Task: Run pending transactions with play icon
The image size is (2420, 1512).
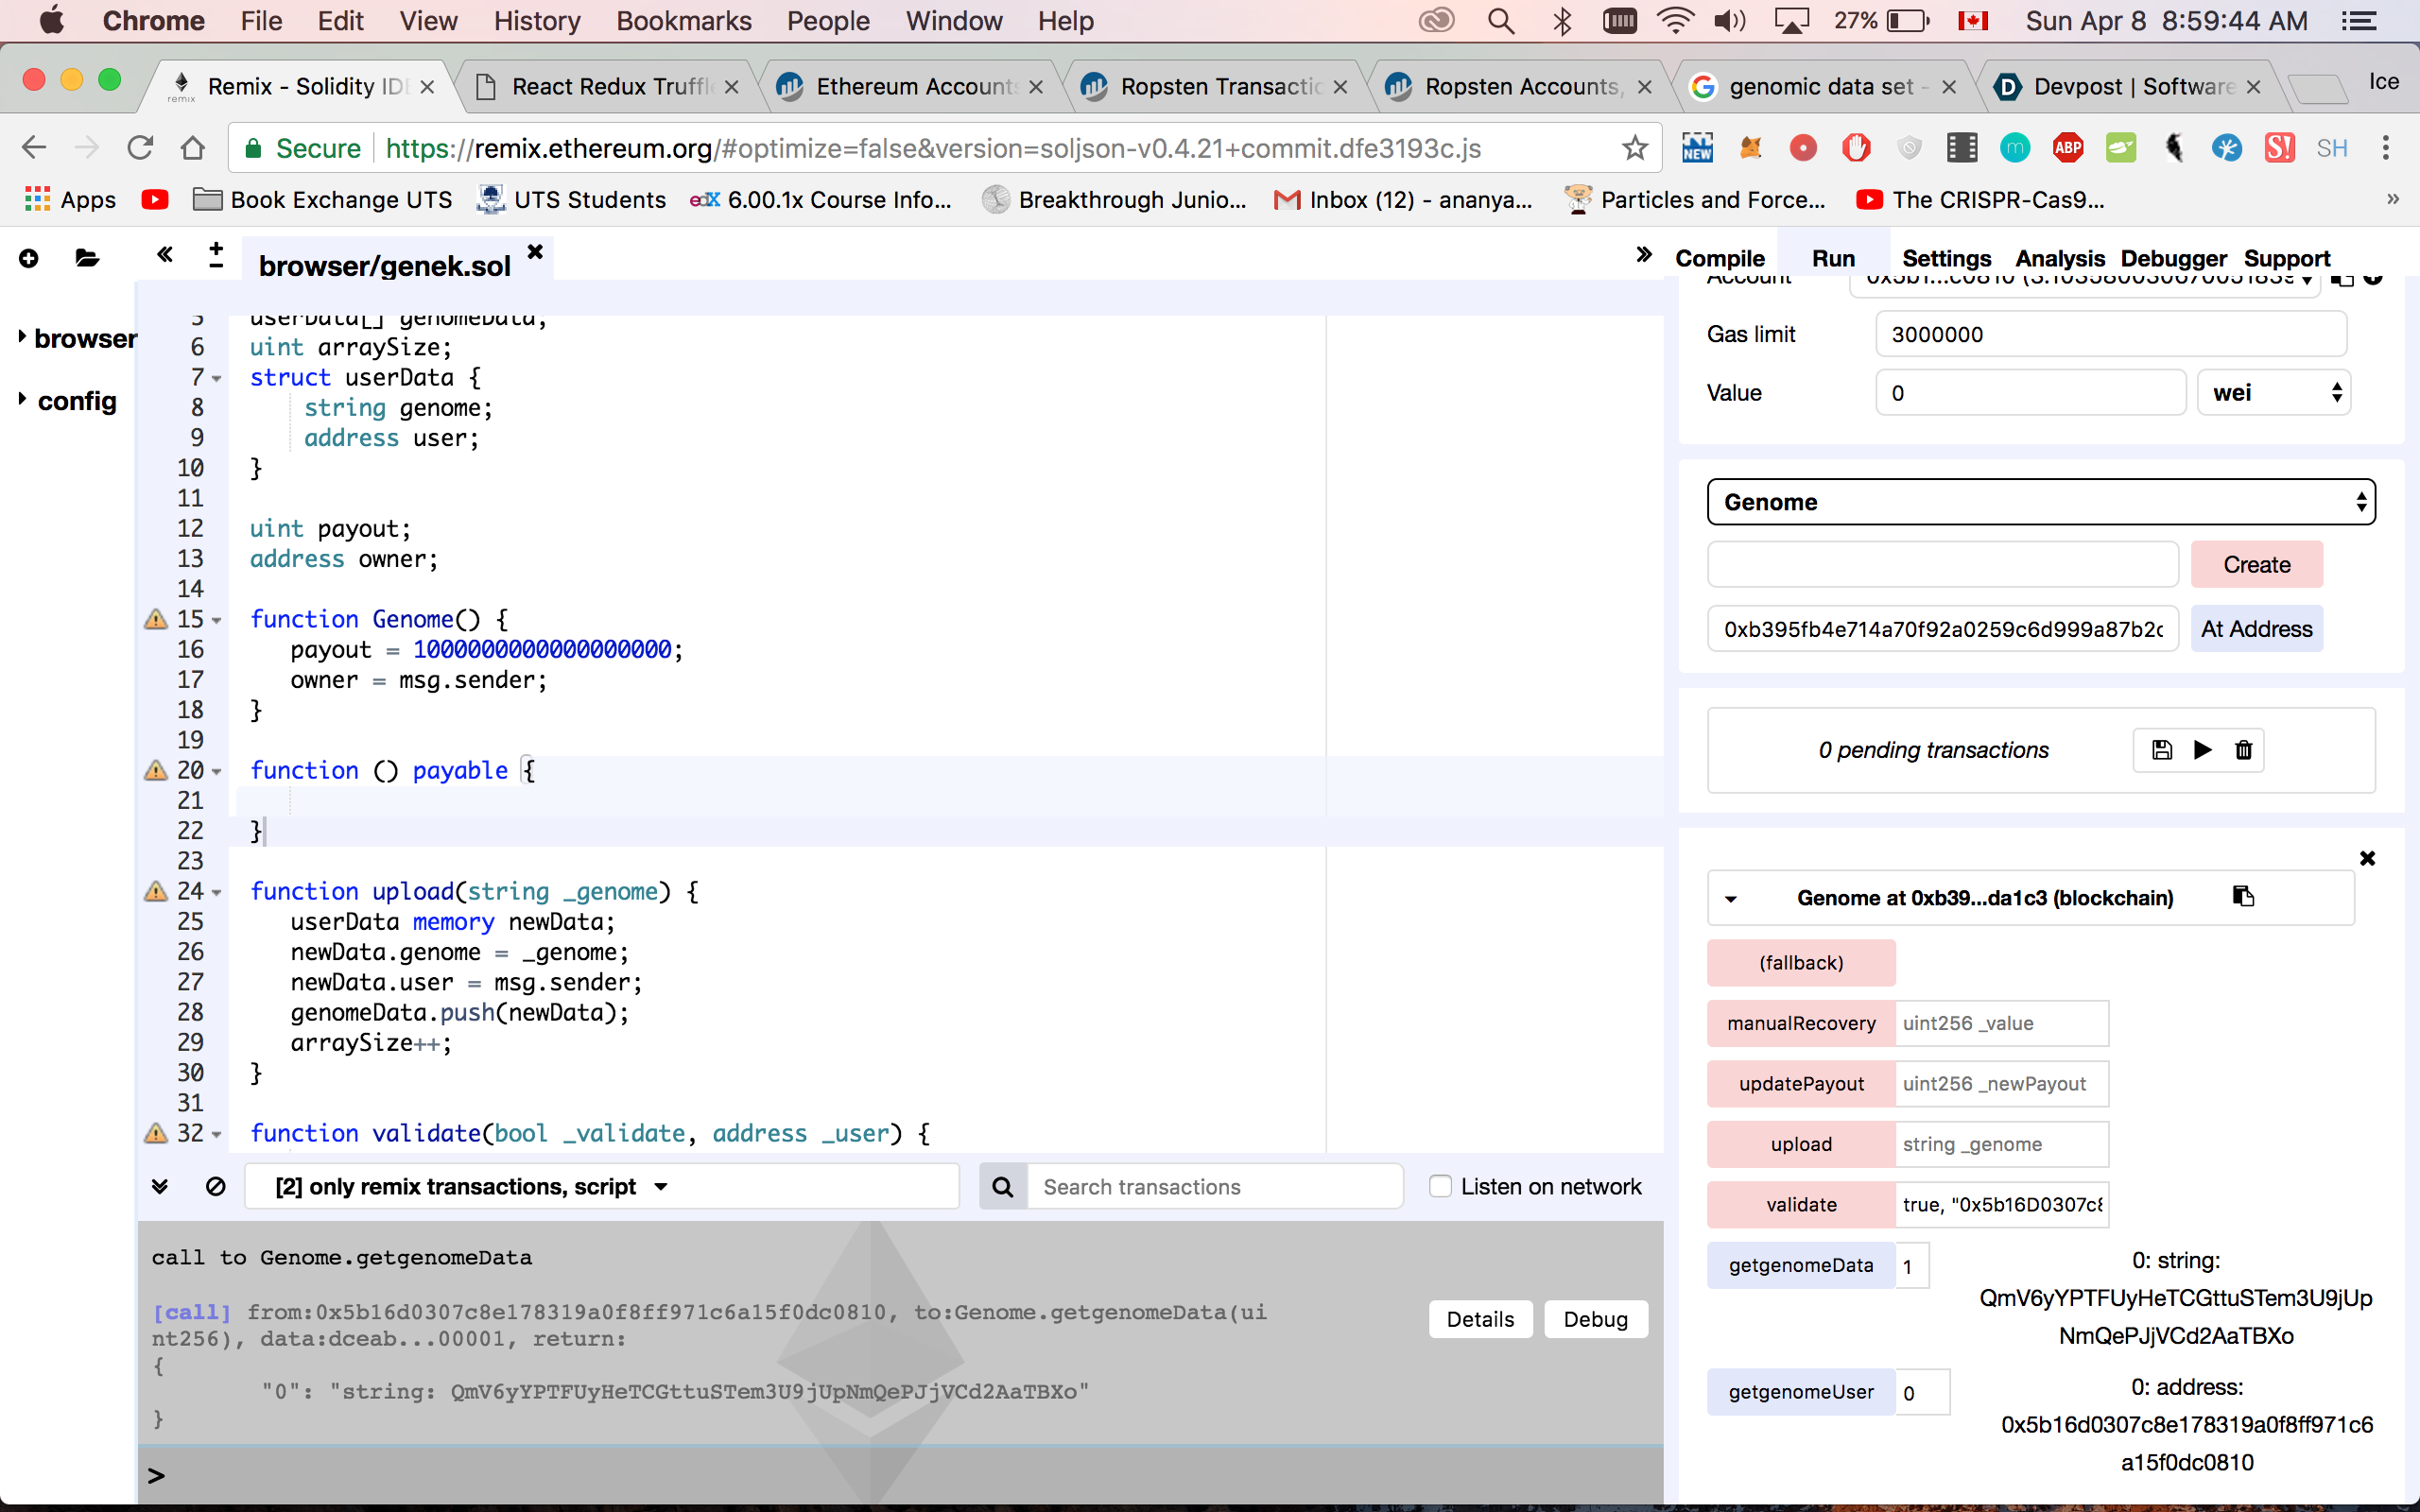Action: [2202, 750]
